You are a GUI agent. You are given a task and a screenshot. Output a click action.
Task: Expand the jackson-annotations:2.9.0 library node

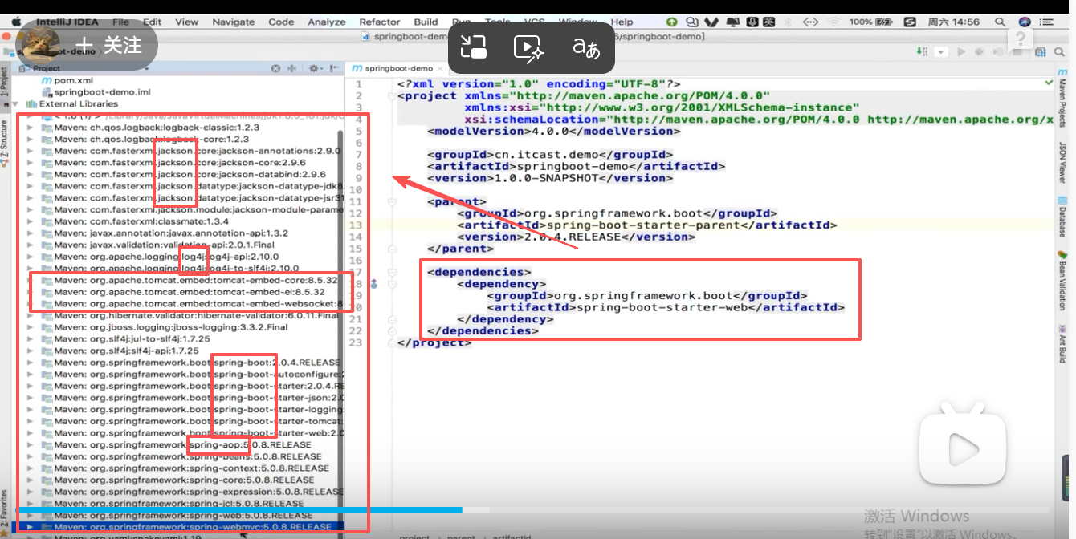[x=31, y=151]
